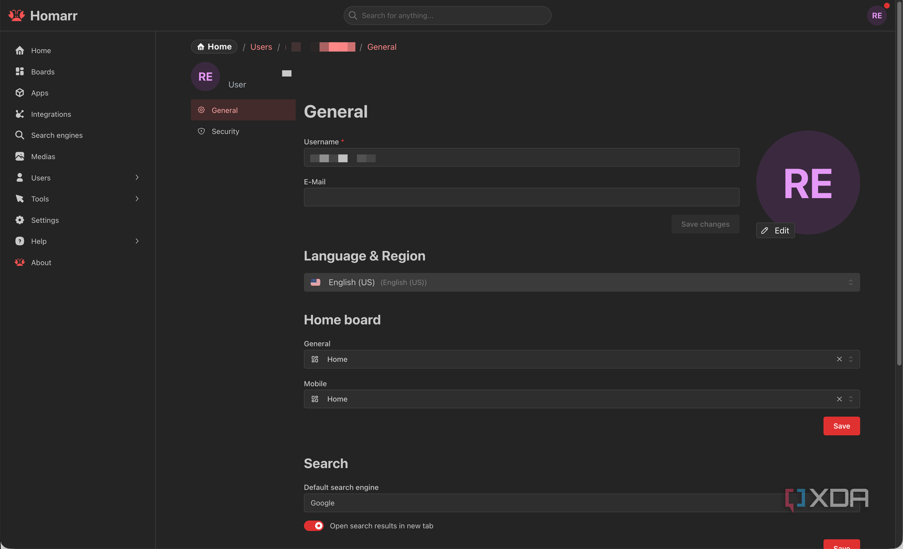Go to Users breadcrumb link
Screen dimensions: 903x549
click(x=261, y=47)
